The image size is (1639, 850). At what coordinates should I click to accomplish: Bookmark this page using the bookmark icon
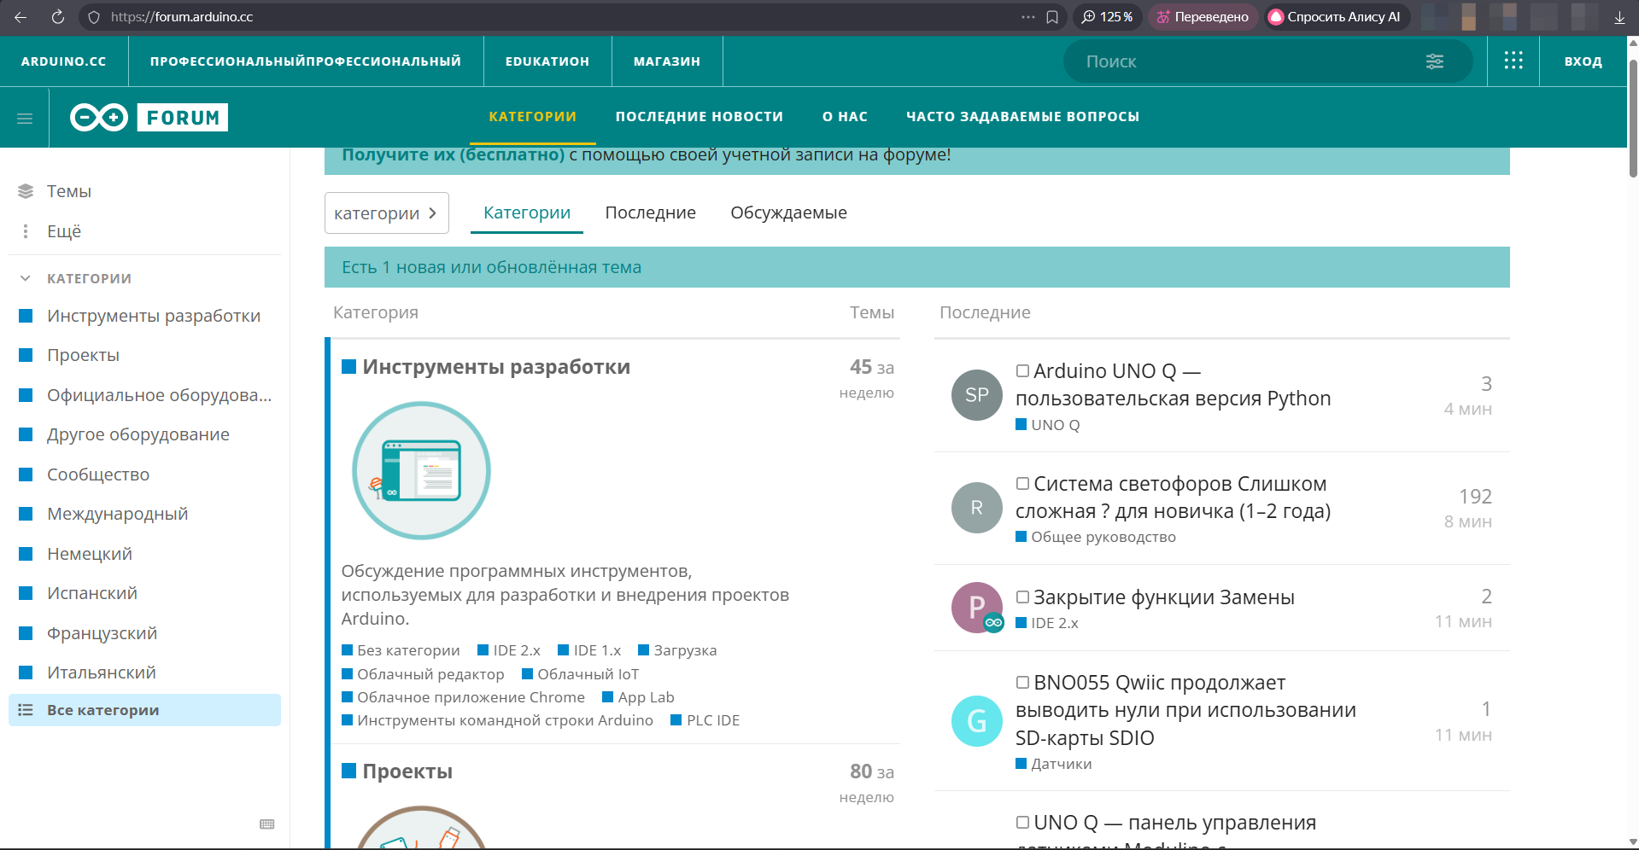[1052, 17]
